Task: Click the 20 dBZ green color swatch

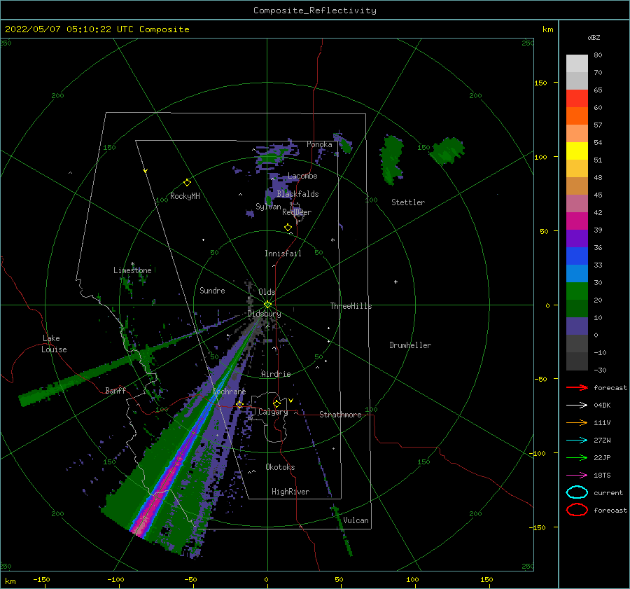Action: (577, 291)
